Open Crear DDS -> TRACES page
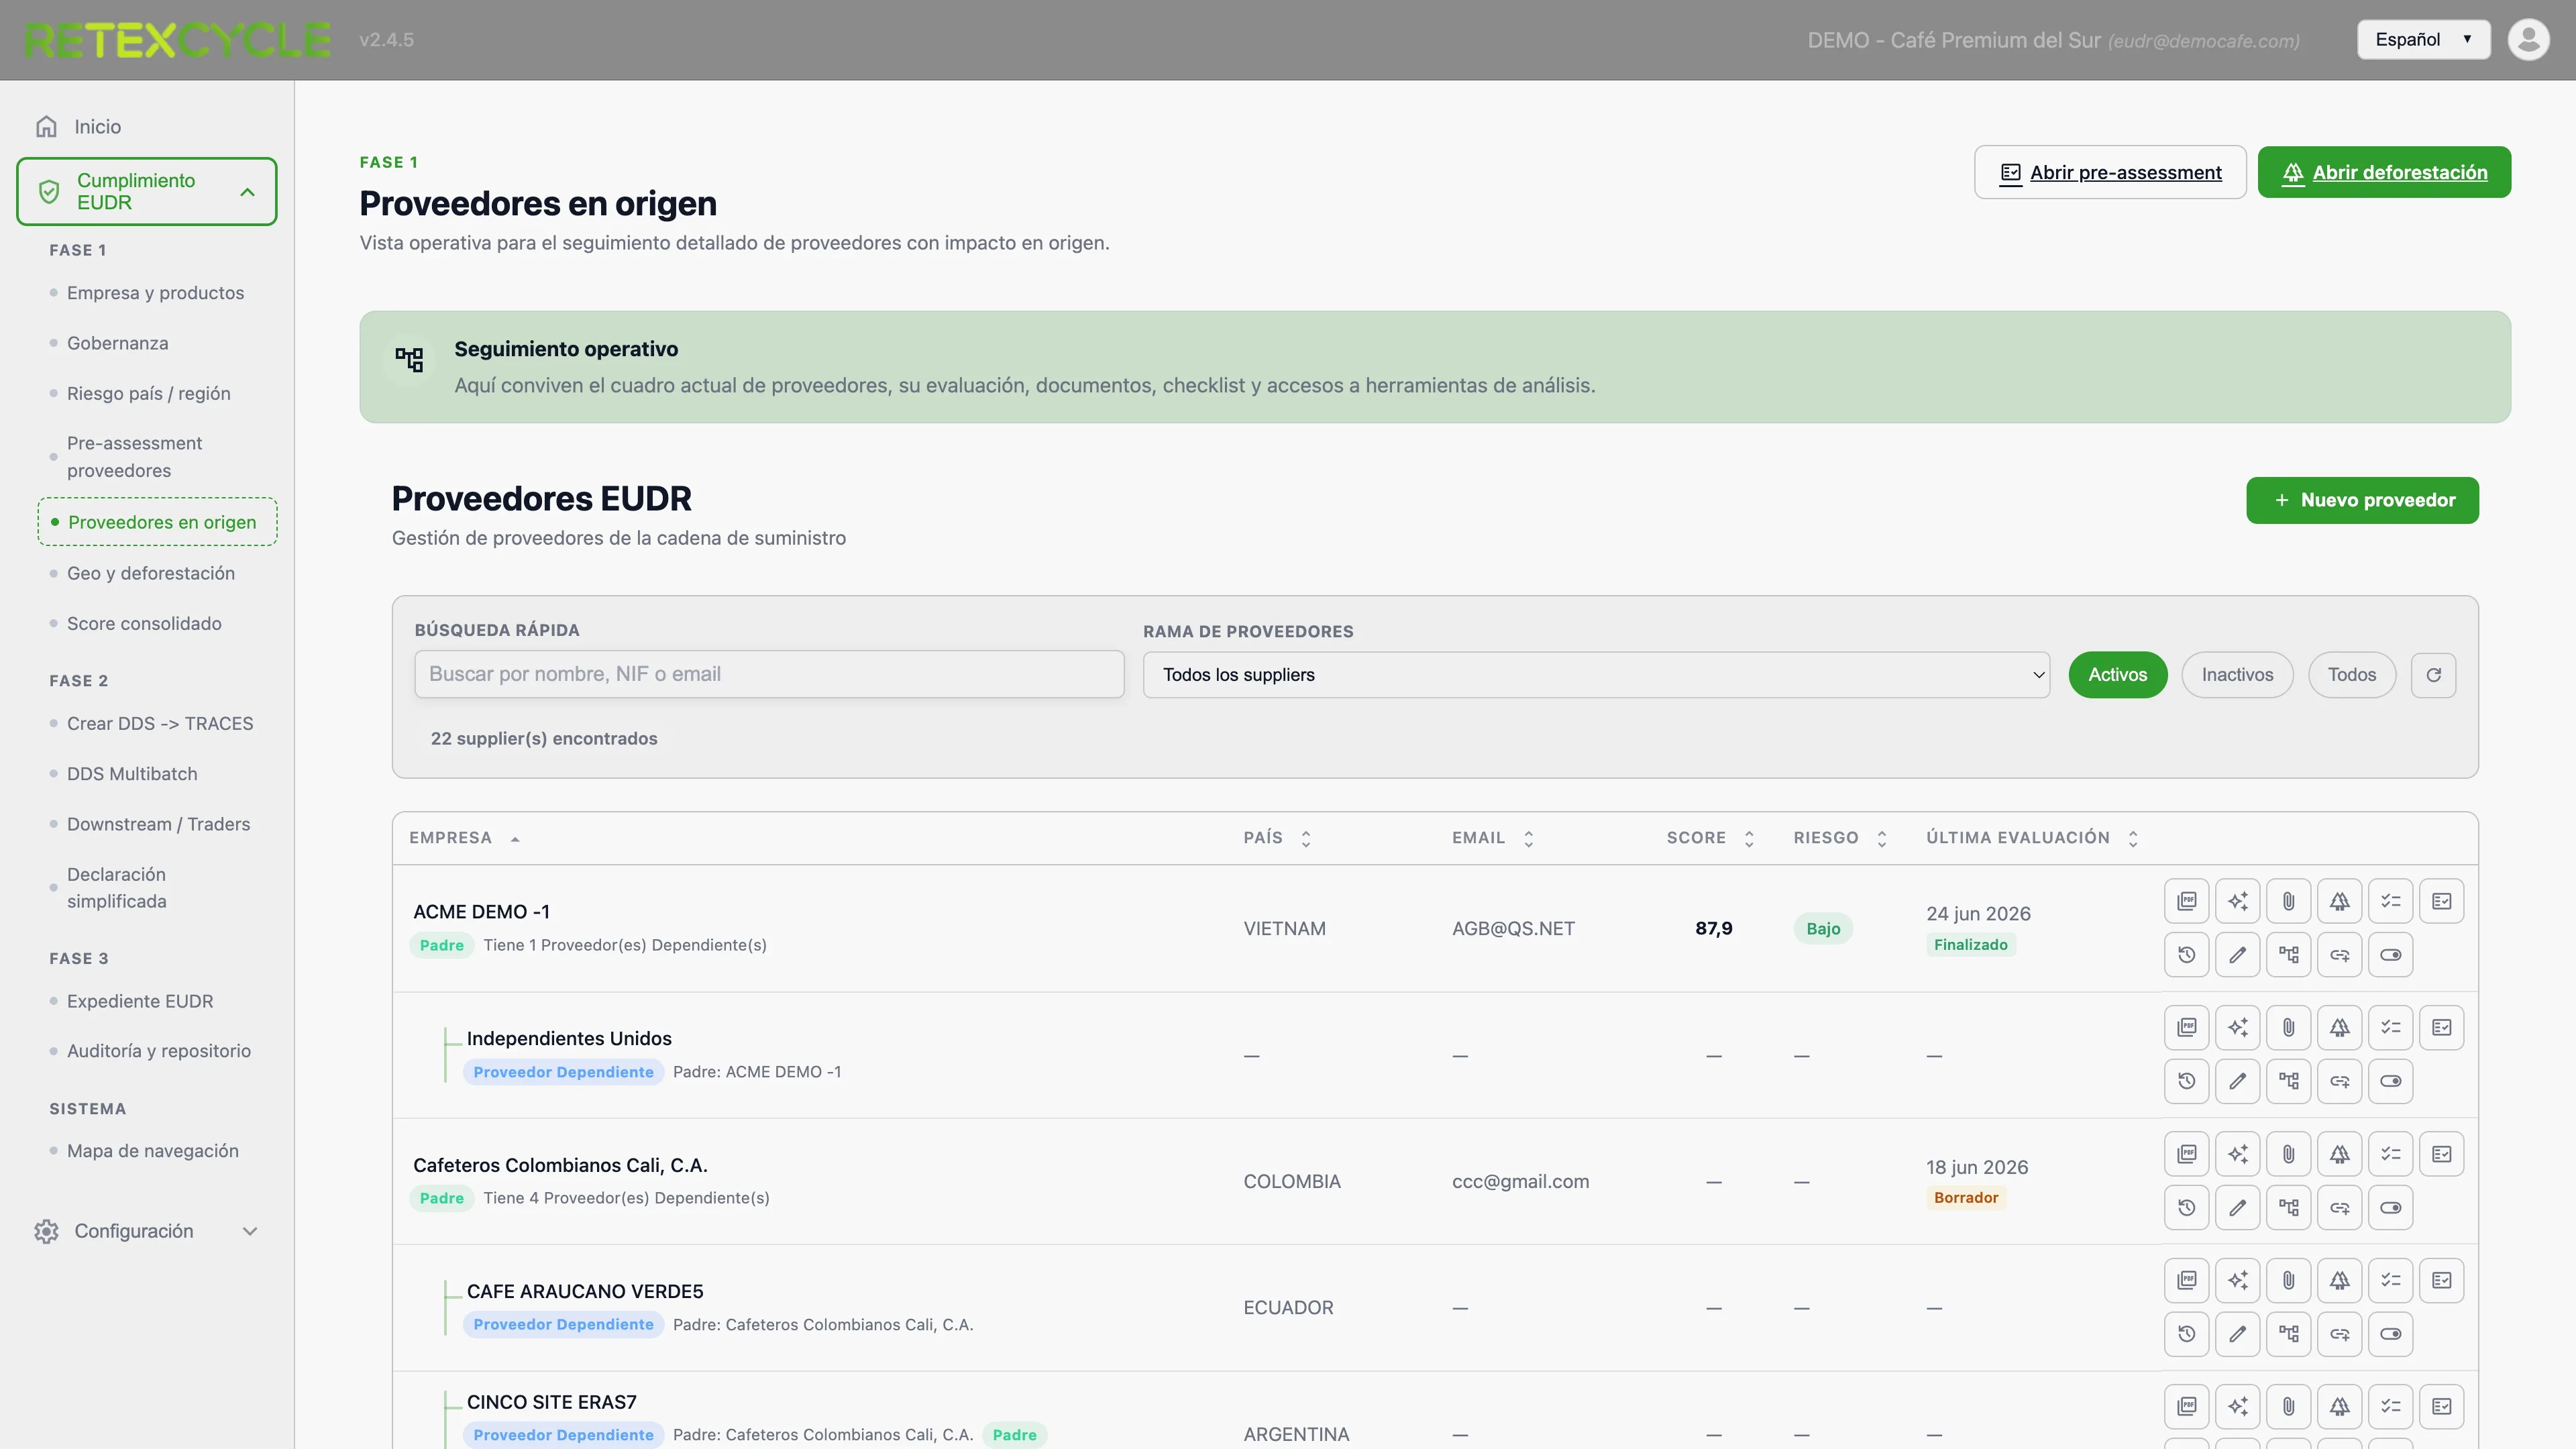This screenshot has height=1449, width=2576. (160, 723)
